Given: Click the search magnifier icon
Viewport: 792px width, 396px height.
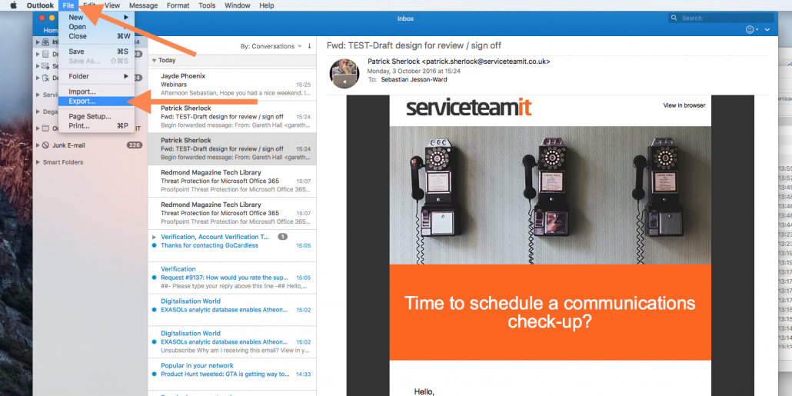Looking at the screenshot, I should point(674,18).
